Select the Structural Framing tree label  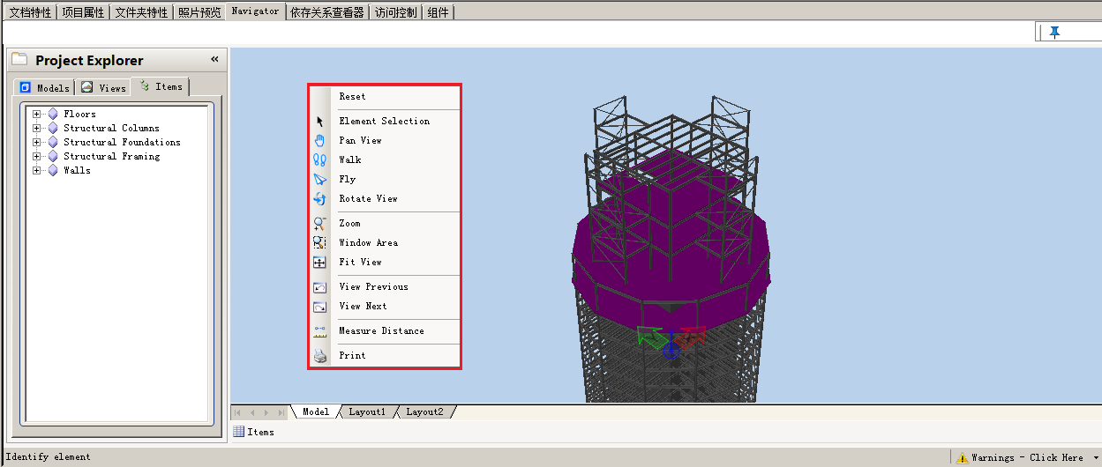coord(112,156)
